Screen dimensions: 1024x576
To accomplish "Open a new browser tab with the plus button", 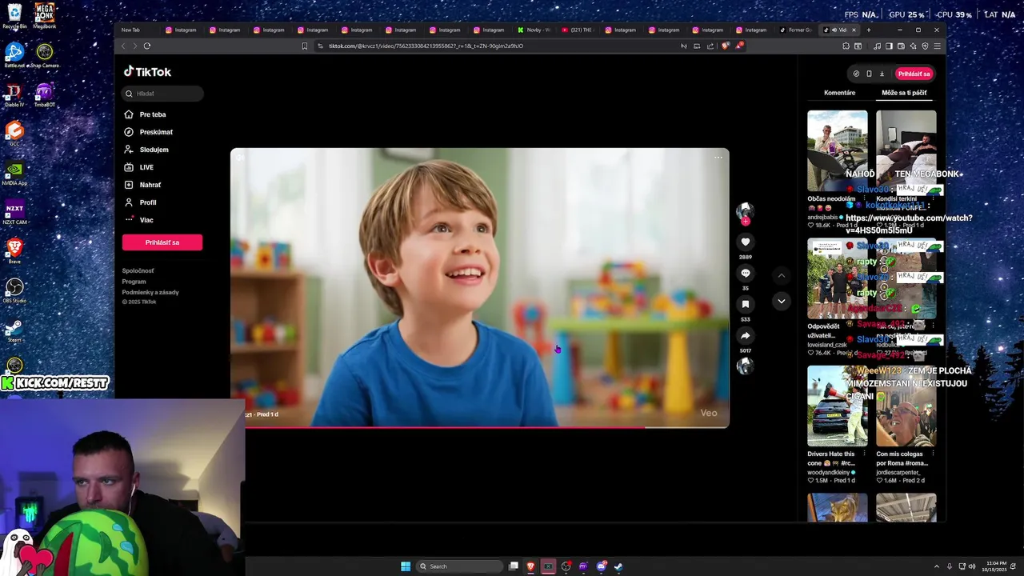I will (x=869, y=30).
